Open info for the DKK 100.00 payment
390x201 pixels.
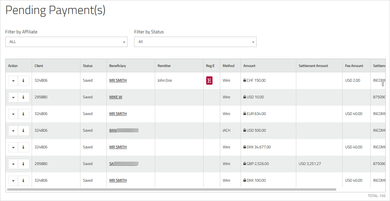[23, 180]
